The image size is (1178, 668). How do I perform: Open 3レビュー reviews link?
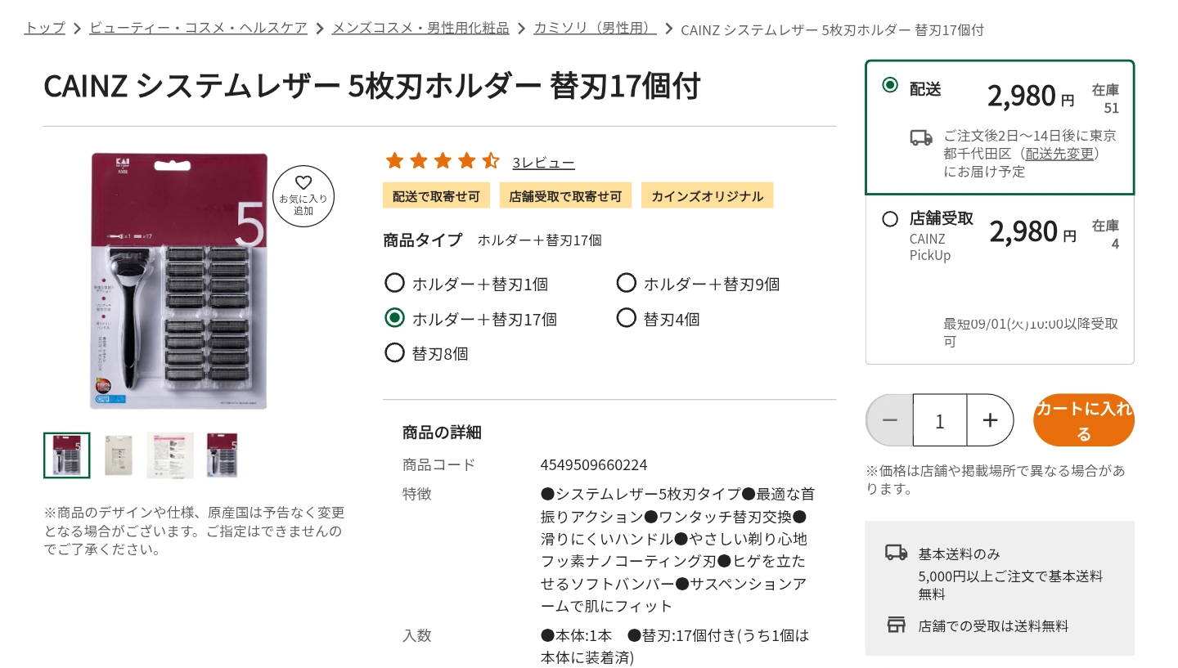point(543,163)
